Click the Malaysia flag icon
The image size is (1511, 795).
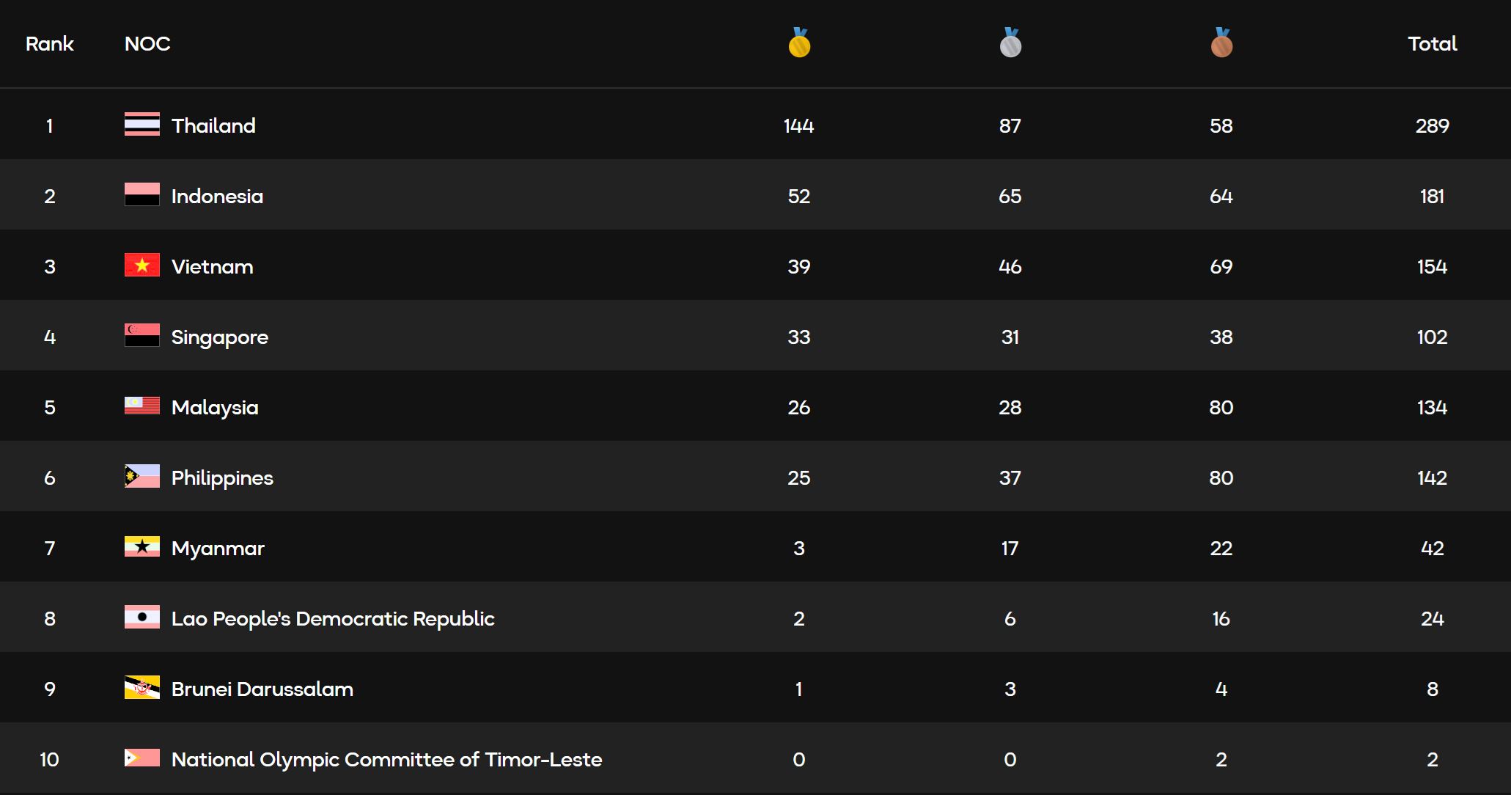(142, 406)
